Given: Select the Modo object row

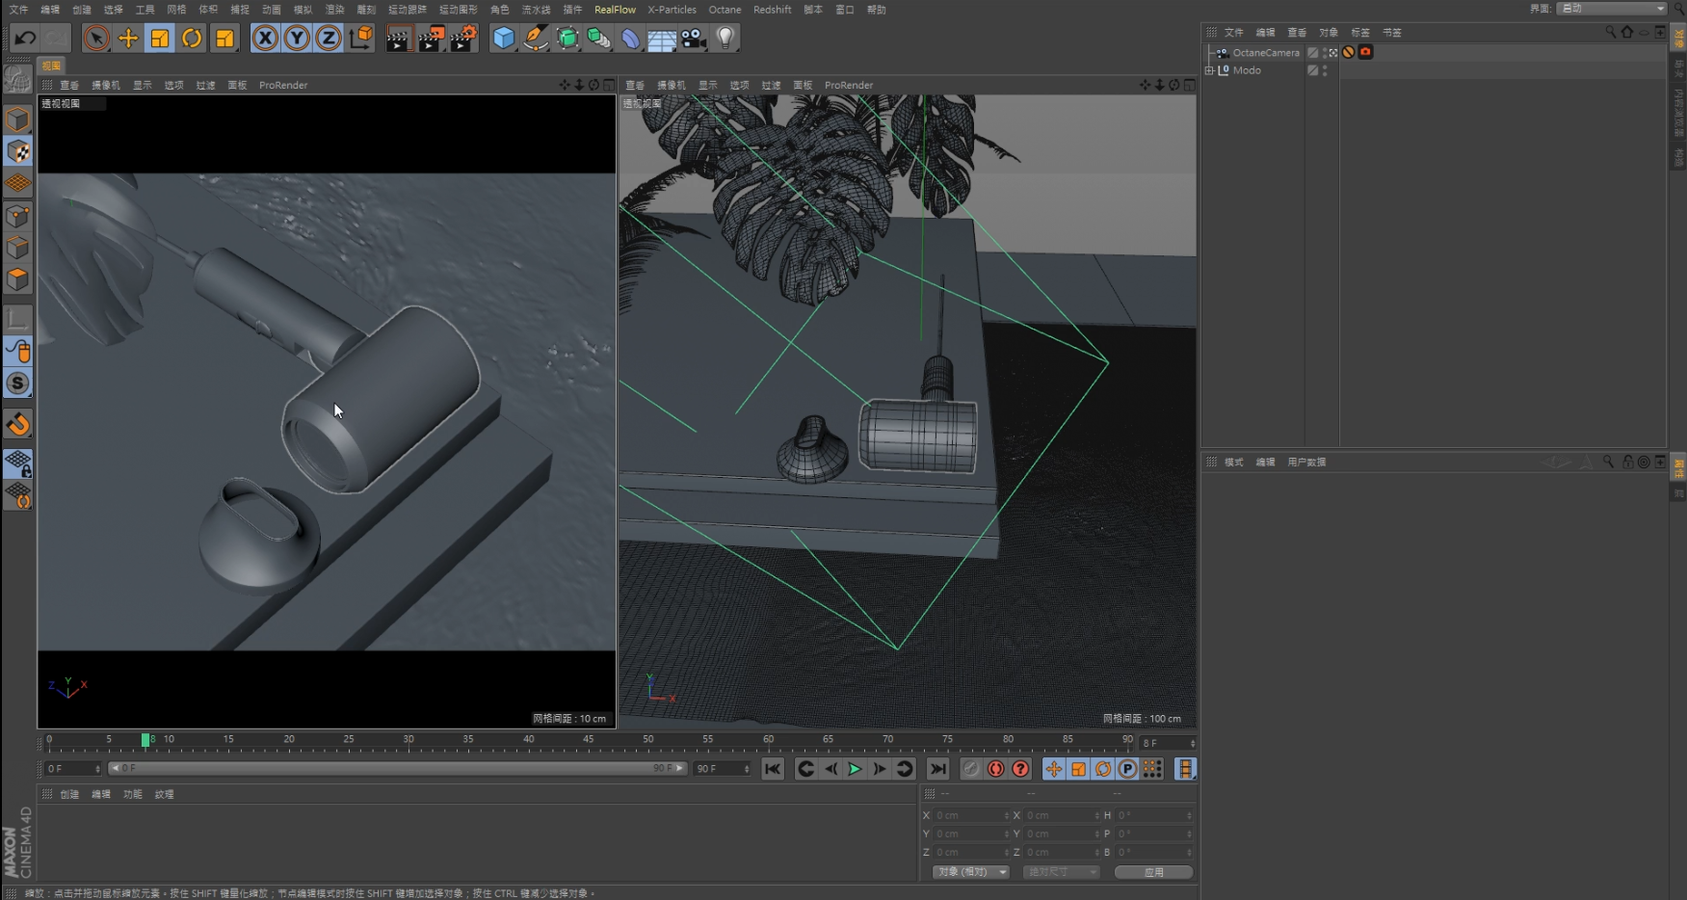Looking at the screenshot, I should coord(1247,70).
